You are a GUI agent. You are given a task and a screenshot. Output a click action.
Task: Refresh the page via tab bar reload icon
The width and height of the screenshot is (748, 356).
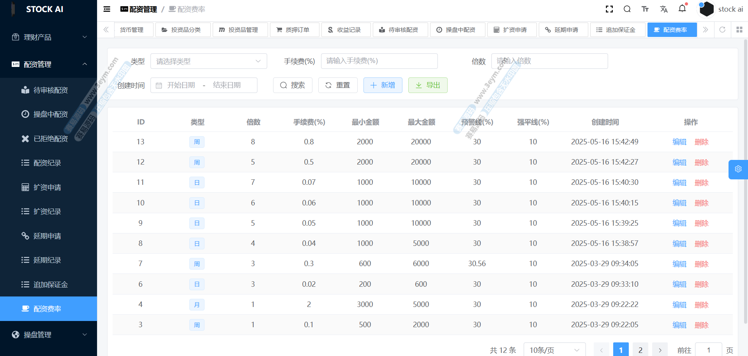[722, 30]
